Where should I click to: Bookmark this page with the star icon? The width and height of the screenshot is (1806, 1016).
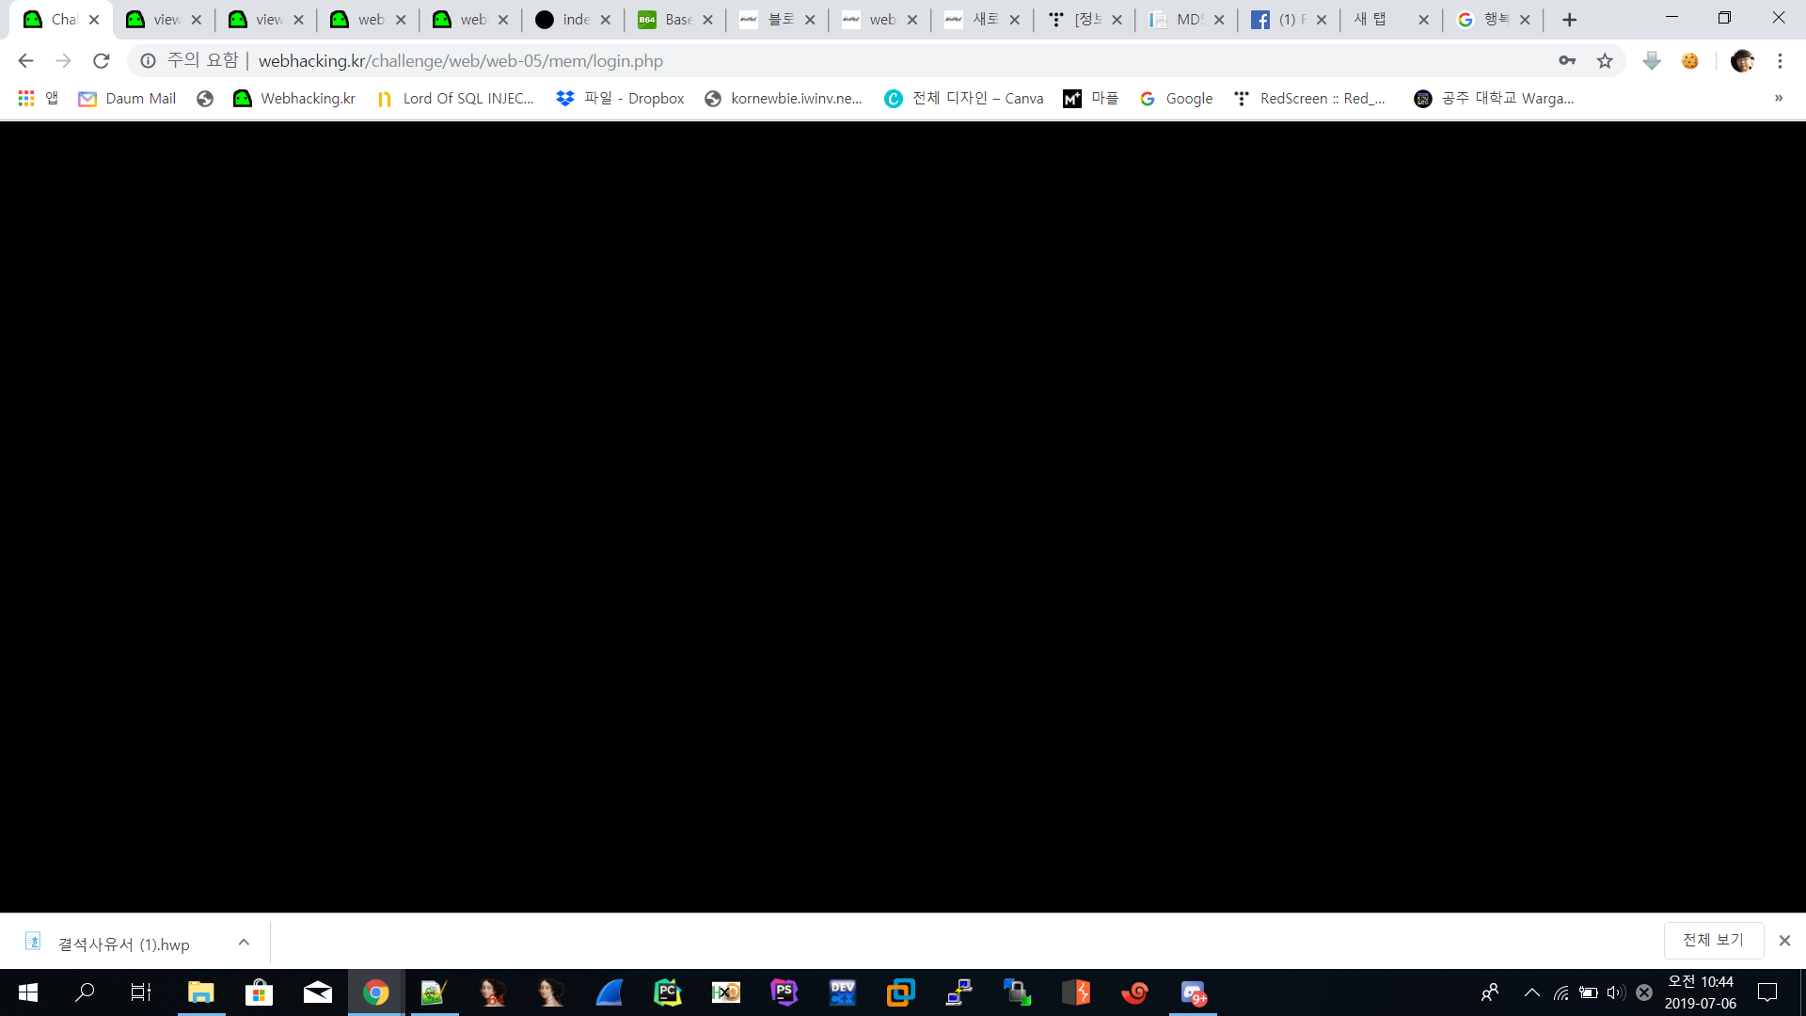1605,61
